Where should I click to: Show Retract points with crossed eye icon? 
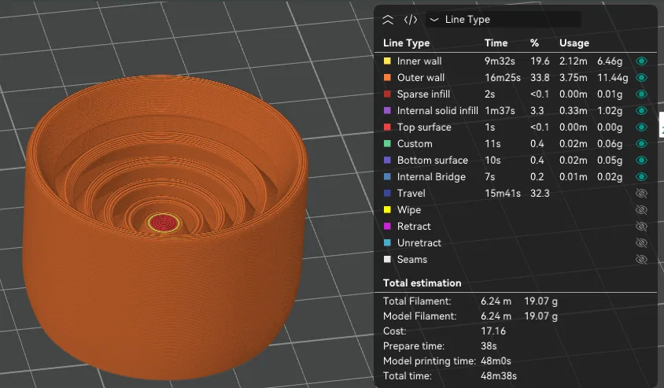point(641,226)
